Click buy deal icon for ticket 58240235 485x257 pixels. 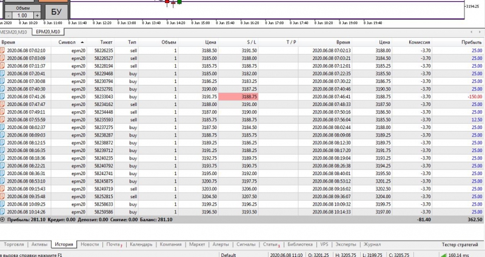(x=2, y=158)
